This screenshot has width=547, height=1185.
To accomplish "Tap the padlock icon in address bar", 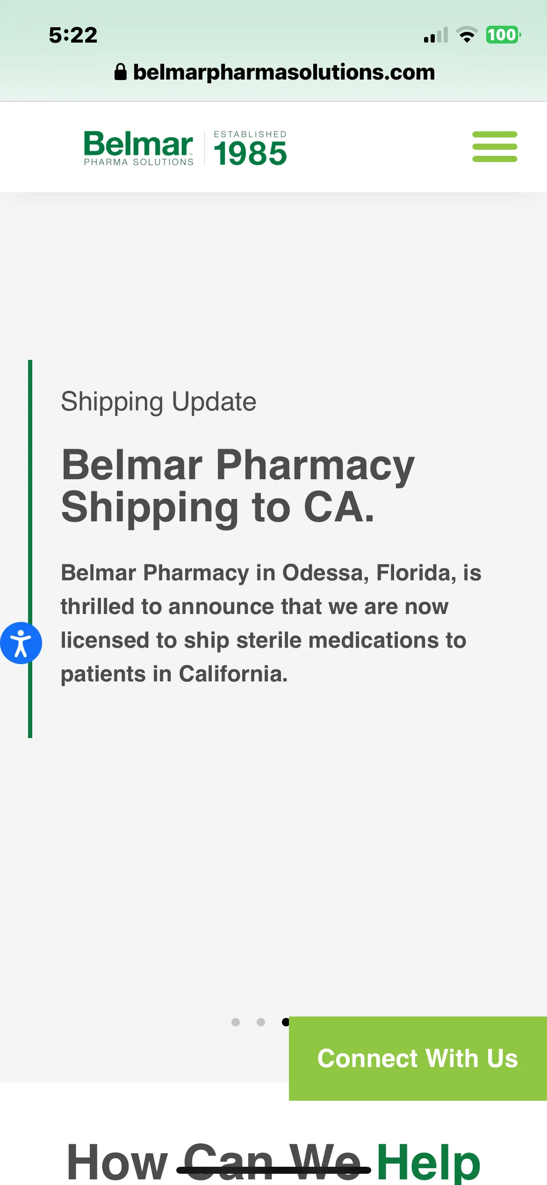I will pos(121,72).
